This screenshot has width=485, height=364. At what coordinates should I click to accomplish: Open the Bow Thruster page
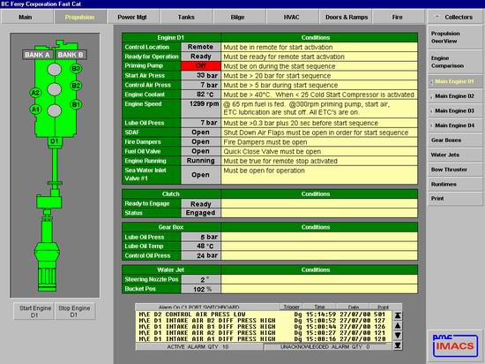[455, 170]
